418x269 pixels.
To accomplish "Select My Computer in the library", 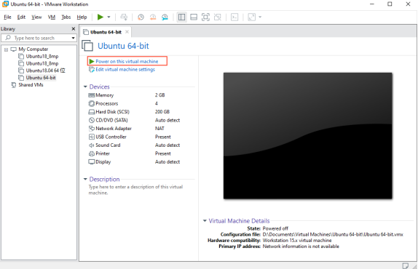I will pos(33,49).
